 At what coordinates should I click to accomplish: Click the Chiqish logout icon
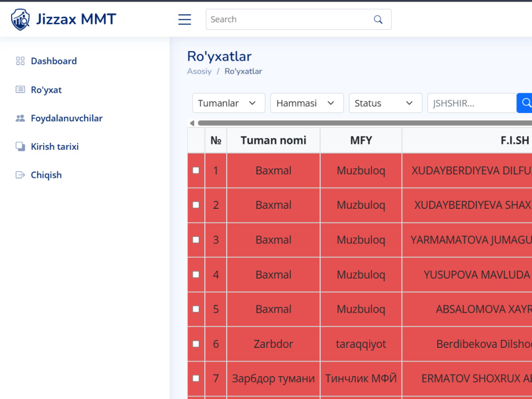point(20,175)
